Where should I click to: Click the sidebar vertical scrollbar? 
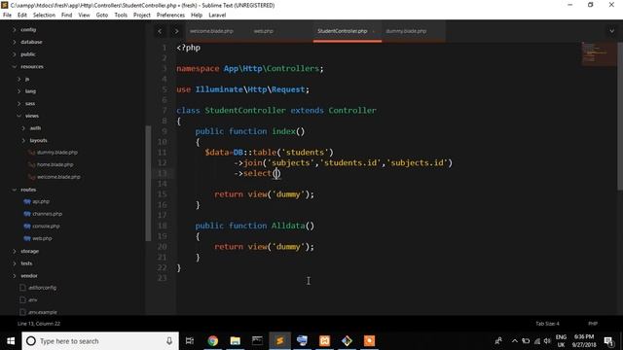(148, 184)
